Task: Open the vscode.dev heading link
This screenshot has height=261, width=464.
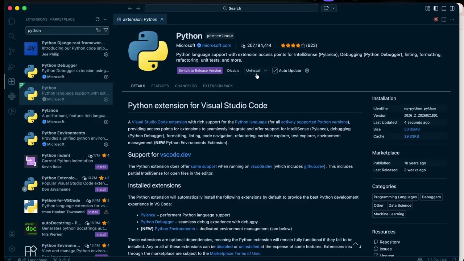Action: click(175, 154)
